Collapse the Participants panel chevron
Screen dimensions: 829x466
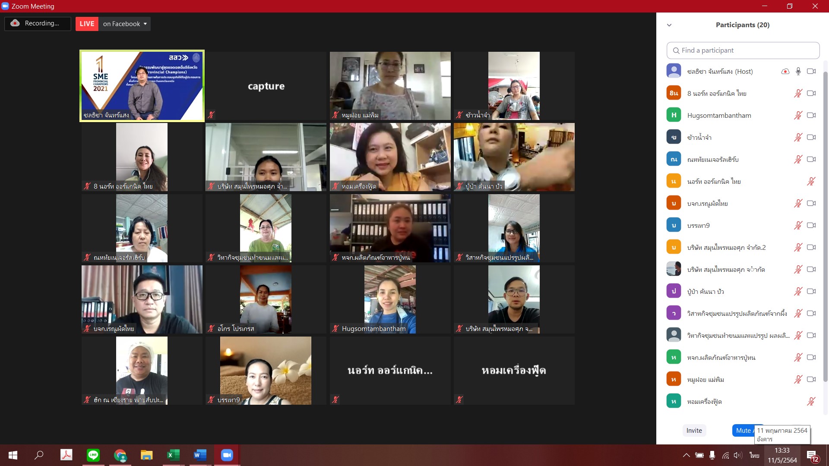point(669,25)
